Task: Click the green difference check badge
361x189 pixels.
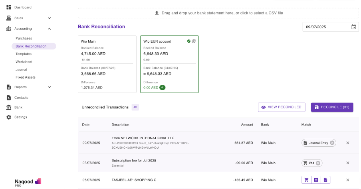Action: [x=162, y=87]
